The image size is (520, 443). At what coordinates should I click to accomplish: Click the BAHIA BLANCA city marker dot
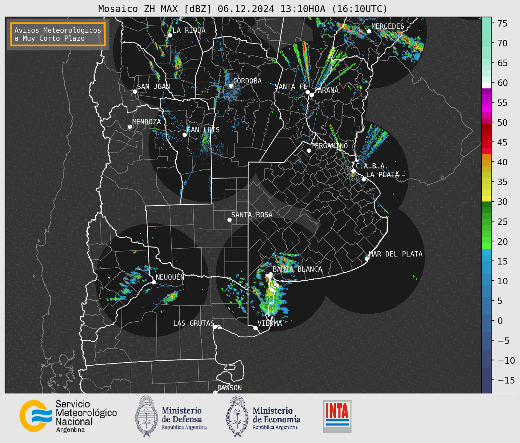coord(270,274)
